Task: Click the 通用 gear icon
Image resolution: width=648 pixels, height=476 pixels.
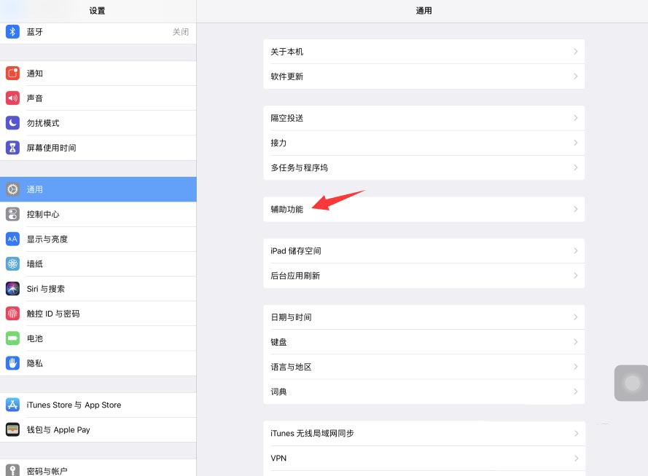Action: [12, 189]
